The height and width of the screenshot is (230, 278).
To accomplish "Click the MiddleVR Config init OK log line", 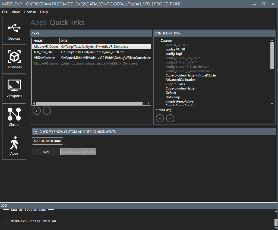I will coord(30,221).
